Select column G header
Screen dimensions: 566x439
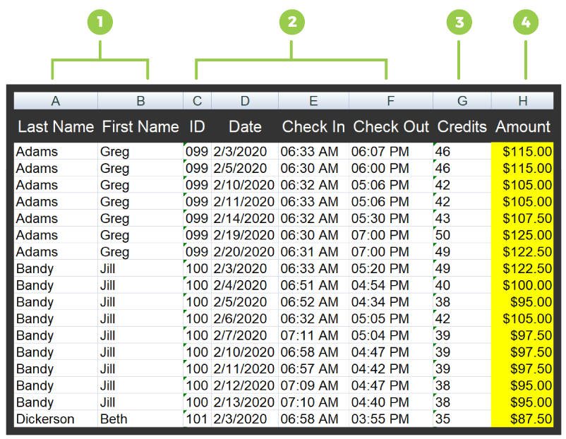pyautogui.click(x=462, y=101)
